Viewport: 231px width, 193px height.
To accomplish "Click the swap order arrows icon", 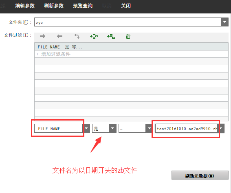I will [77, 36].
